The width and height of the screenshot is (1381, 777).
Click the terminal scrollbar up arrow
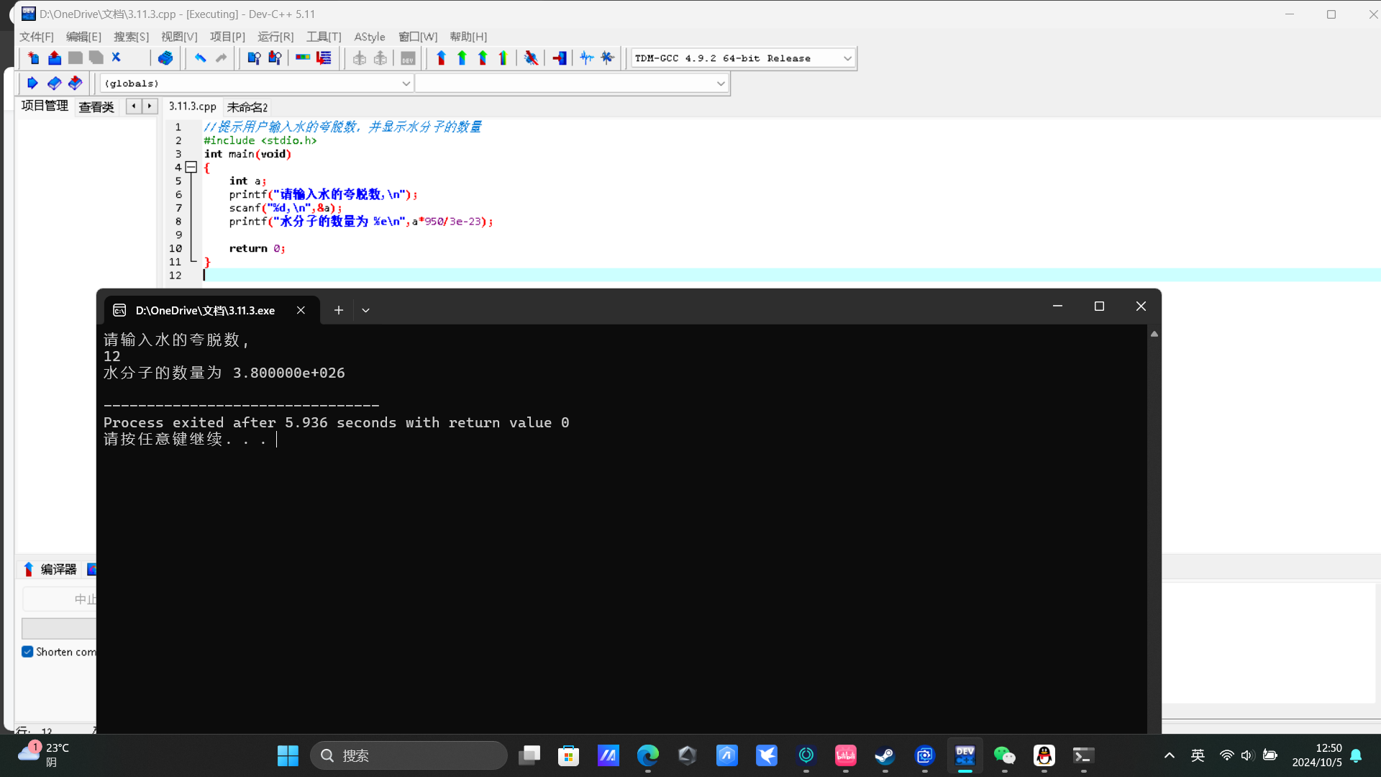(1154, 334)
